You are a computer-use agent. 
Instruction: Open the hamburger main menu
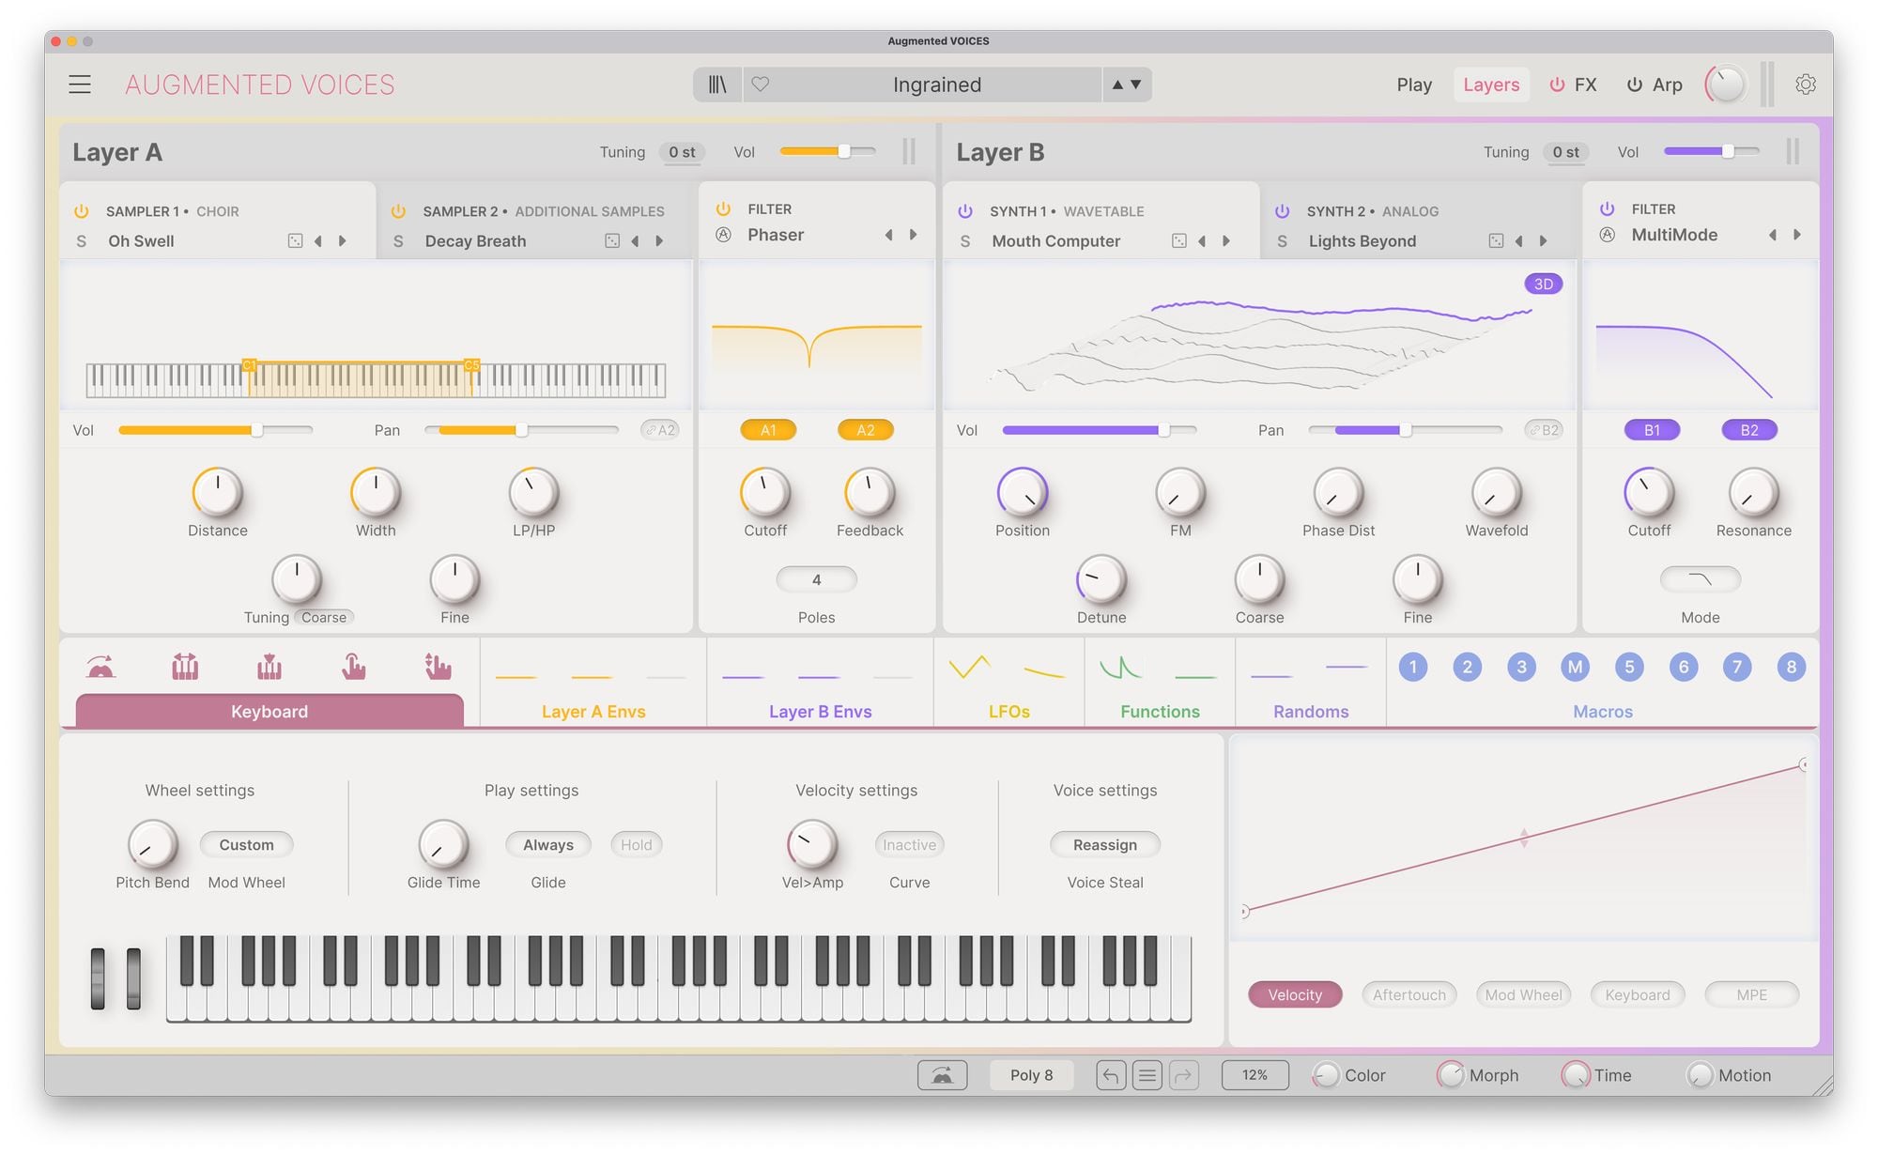coord(80,85)
